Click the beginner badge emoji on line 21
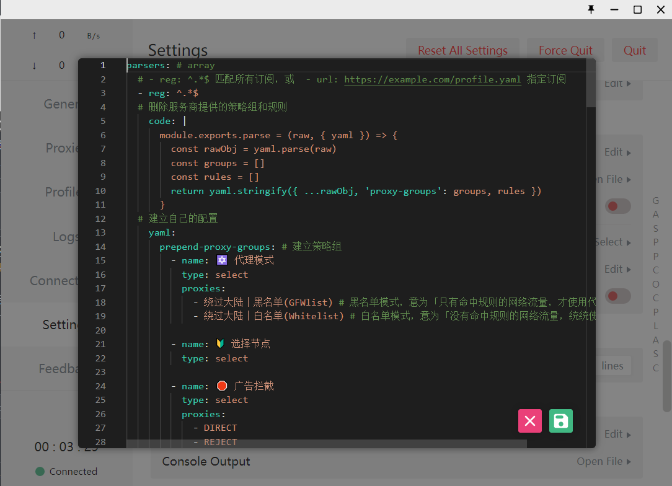672x486 pixels. 220,343
